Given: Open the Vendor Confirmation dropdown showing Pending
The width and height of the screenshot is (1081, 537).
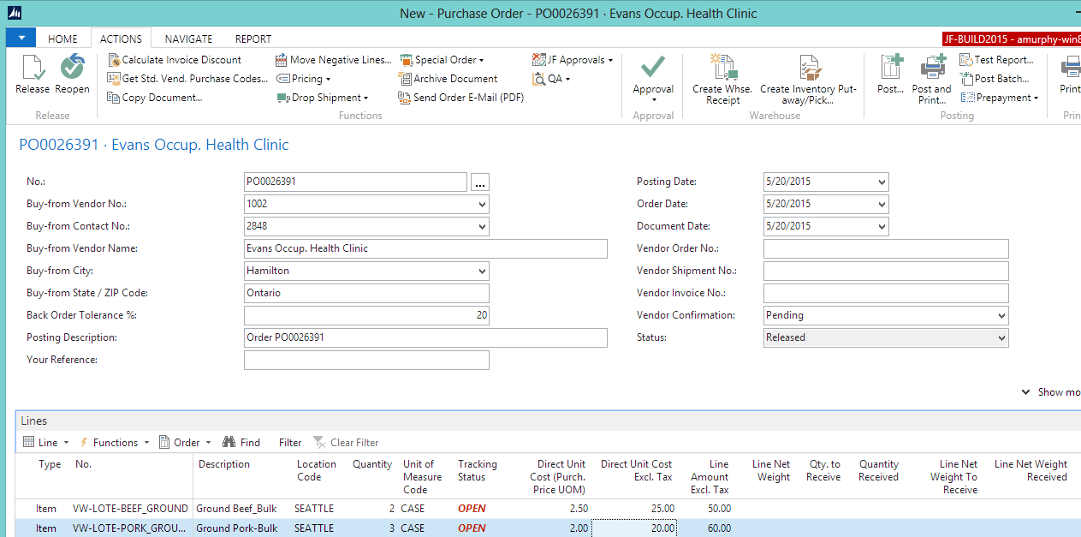Looking at the screenshot, I should [x=1001, y=315].
